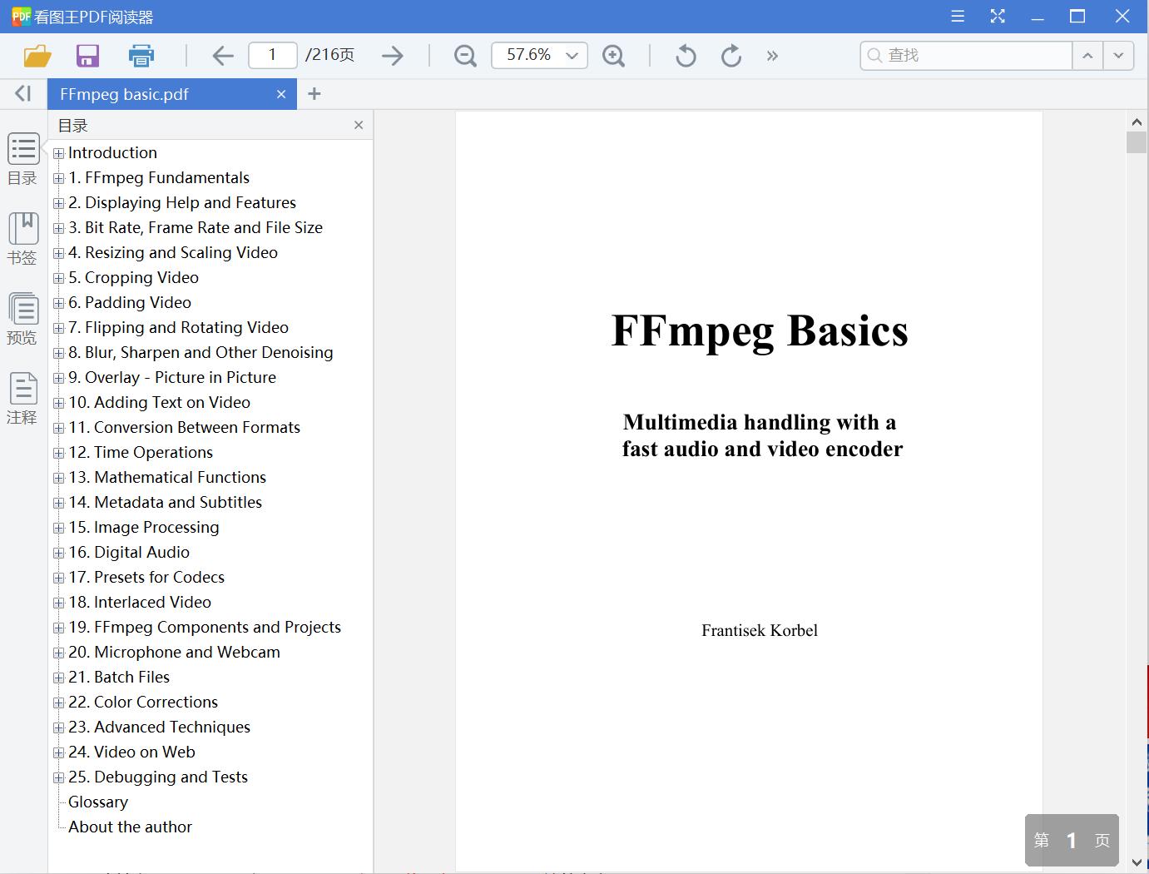Click the 查找 search field

point(967,56)
